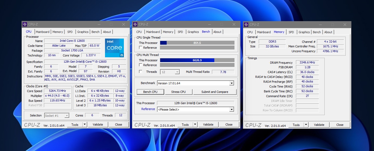
Task: Click the Tools button in the benchmark window
Action: (x=185, y=124)
